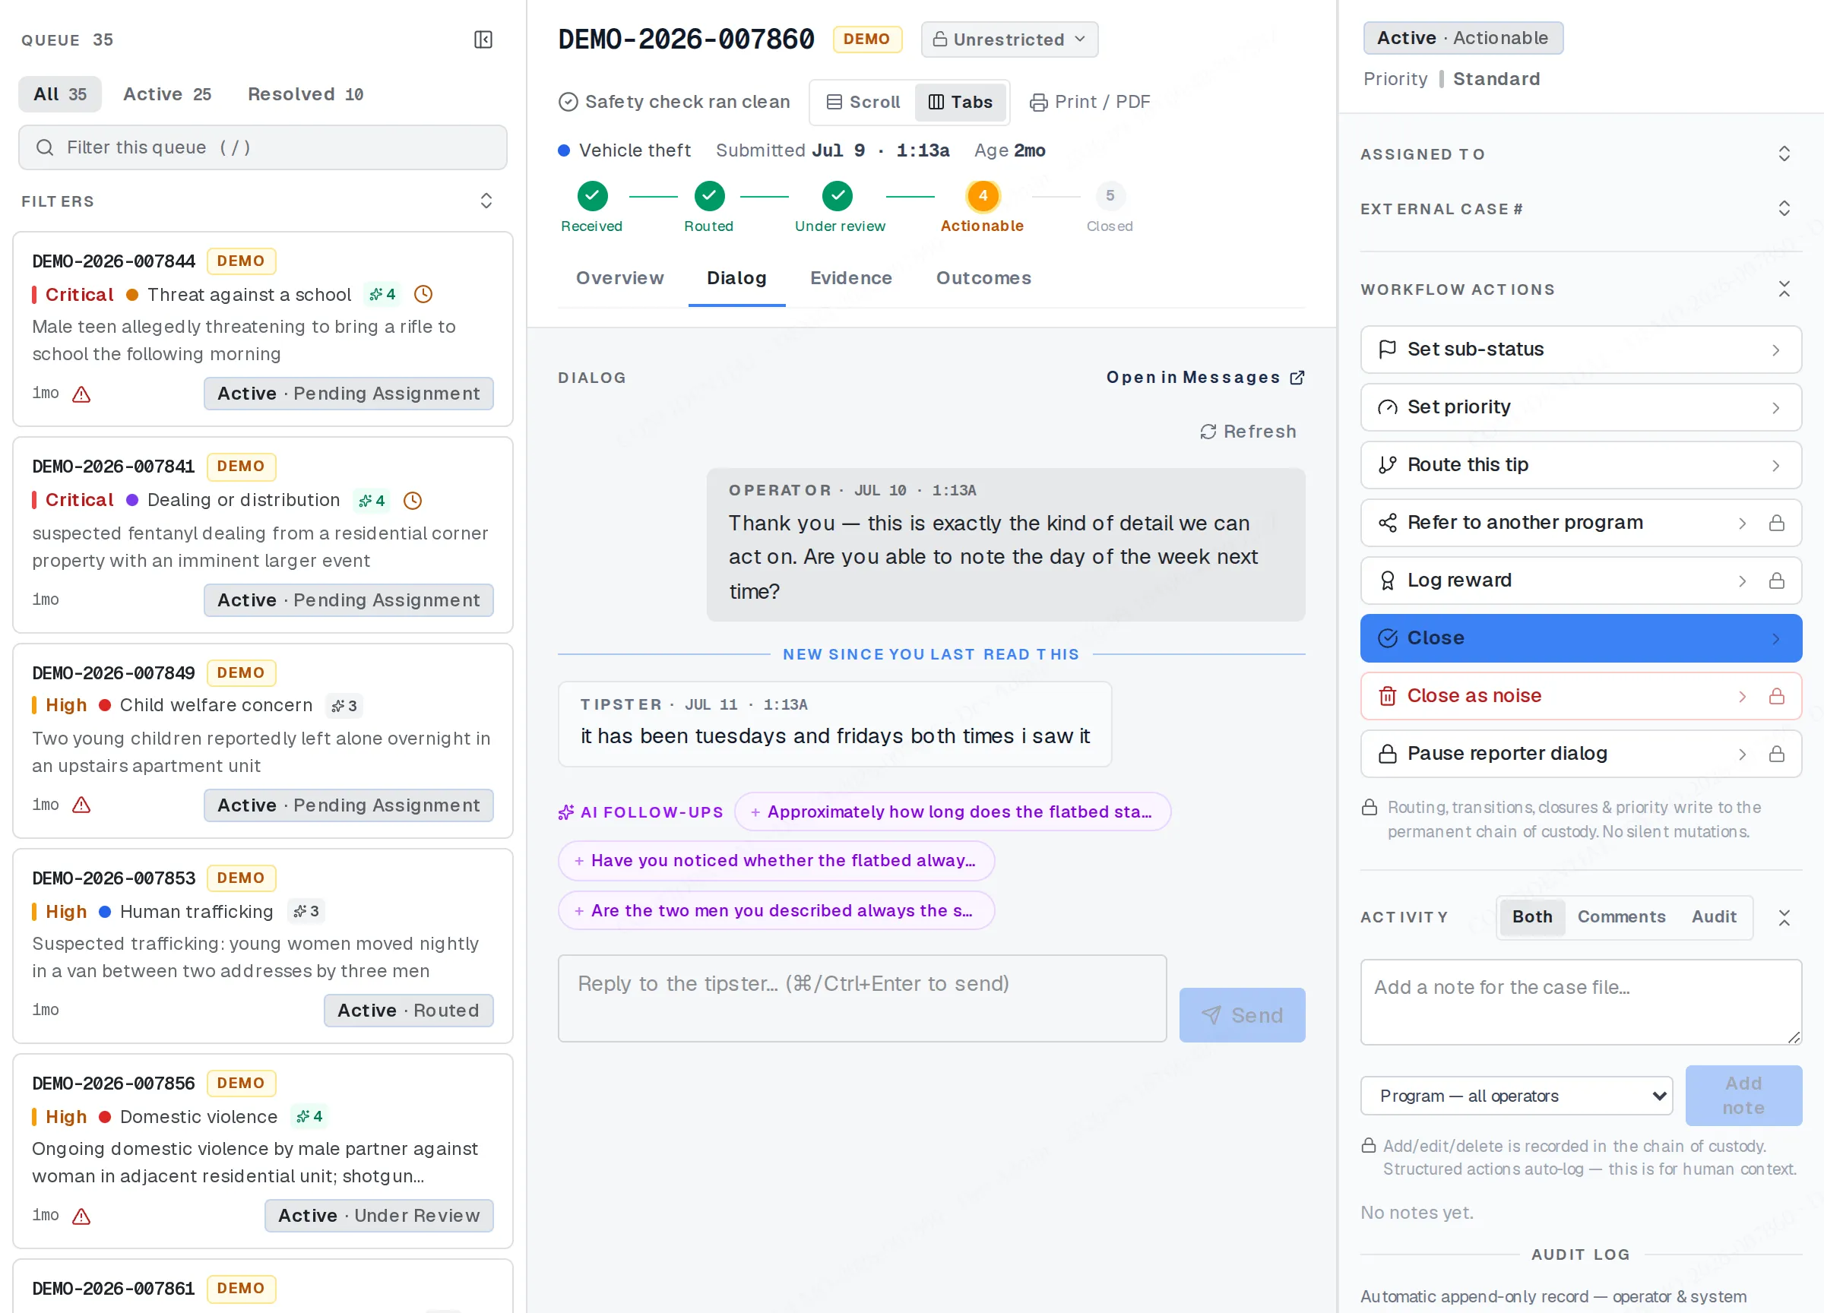Open the Evidence tab
This screenshot has width=1824, height=1313.
coord(850,278)
